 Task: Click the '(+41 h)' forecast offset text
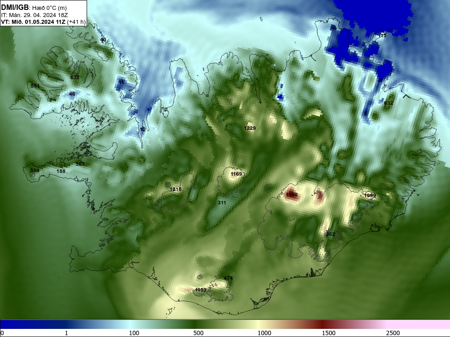pos(76,22)
